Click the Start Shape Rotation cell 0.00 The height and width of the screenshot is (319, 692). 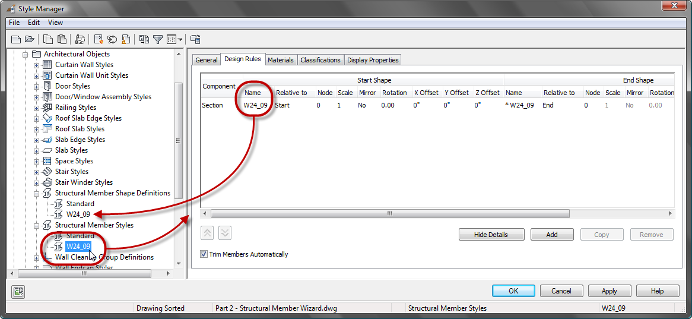coord(388,105)
